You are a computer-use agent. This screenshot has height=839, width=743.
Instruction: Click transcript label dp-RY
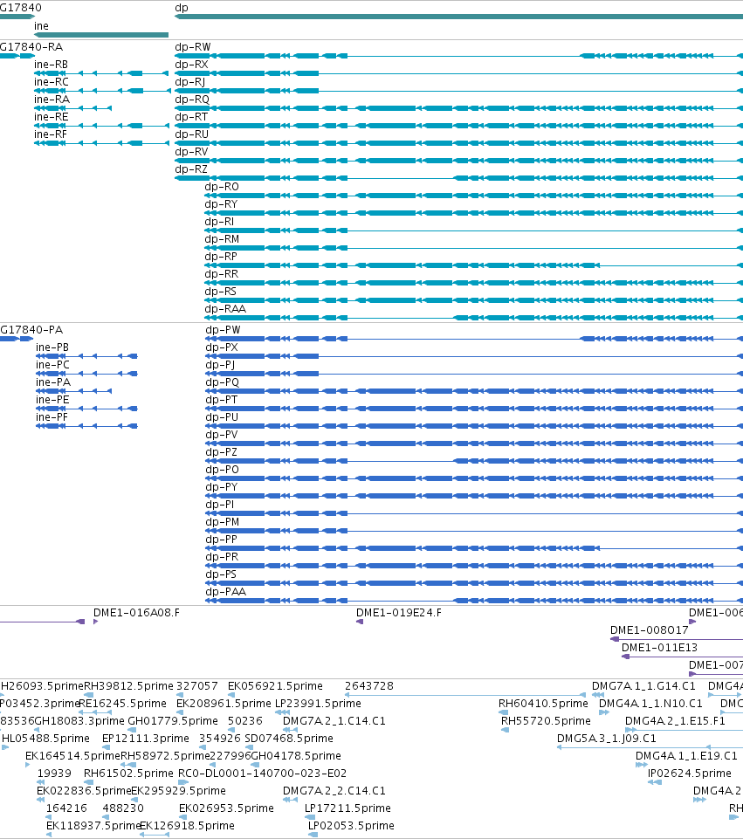pyautogui.click(x=221, y=204)
